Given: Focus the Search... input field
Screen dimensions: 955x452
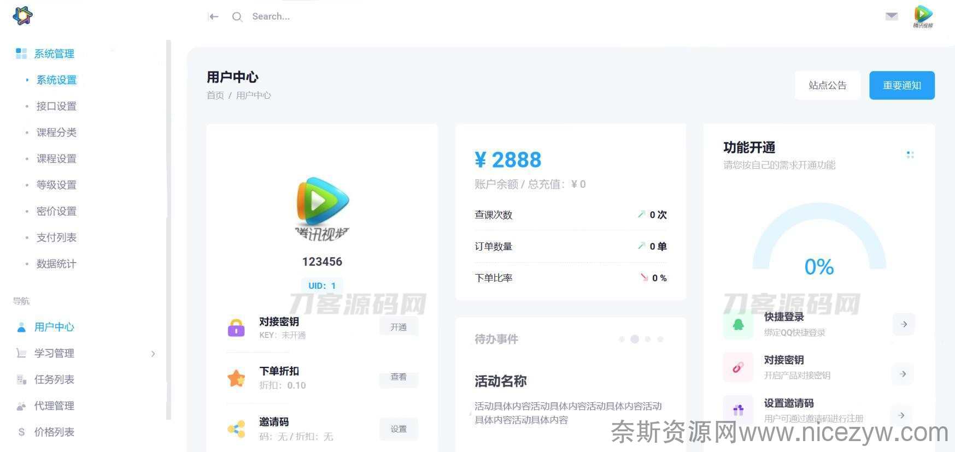Looking at the screenshot, I should coord(271,17).
